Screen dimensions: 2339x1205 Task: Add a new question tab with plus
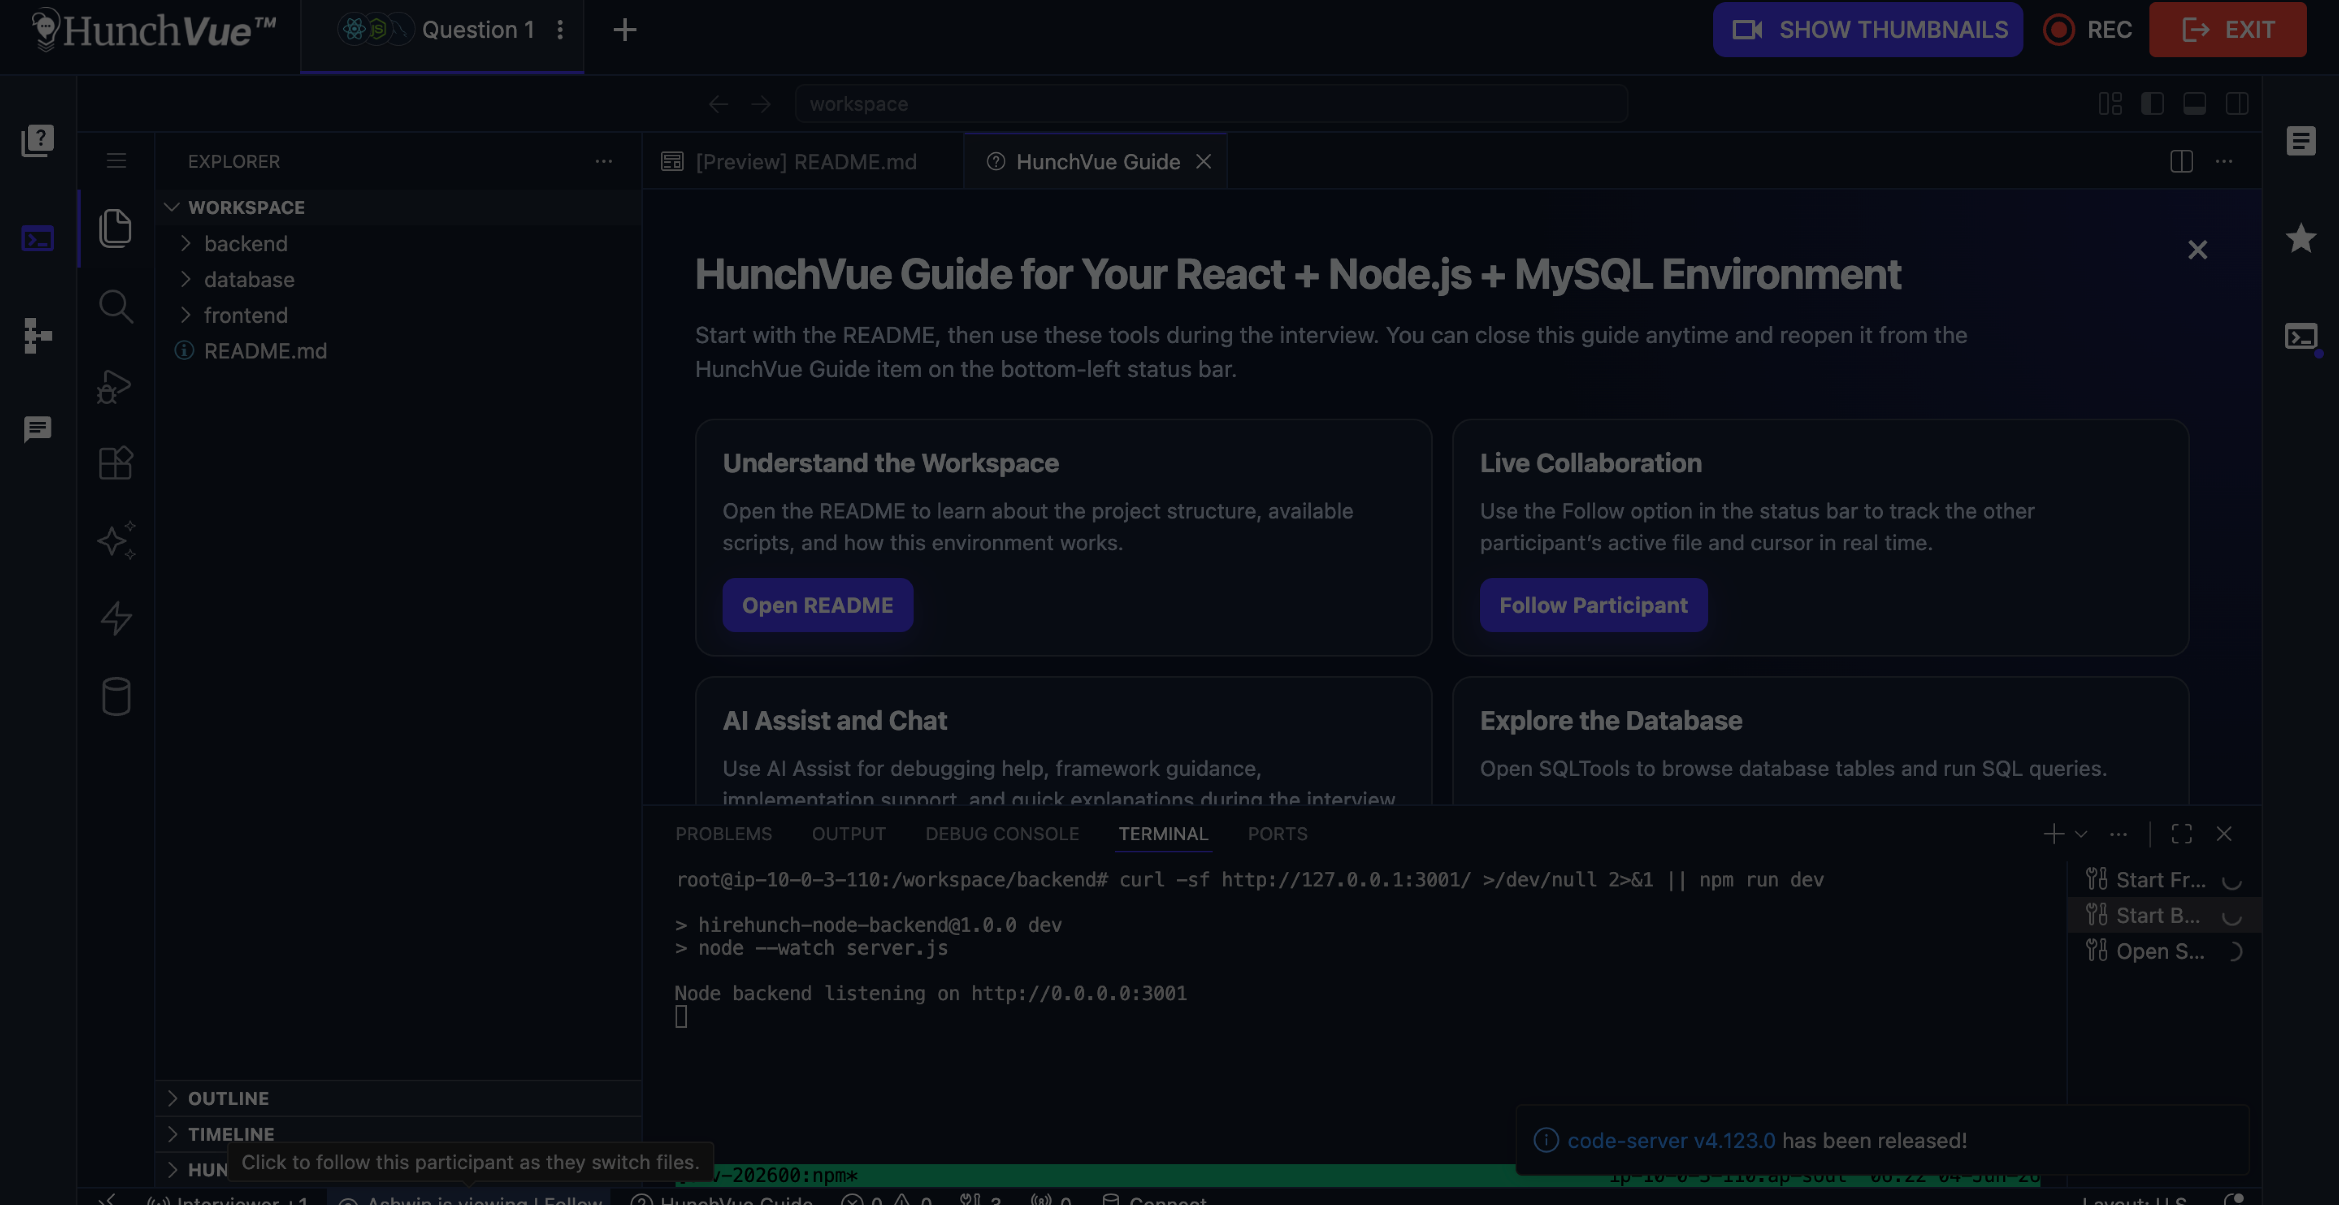pyautogui.click(x=625, y=30)
